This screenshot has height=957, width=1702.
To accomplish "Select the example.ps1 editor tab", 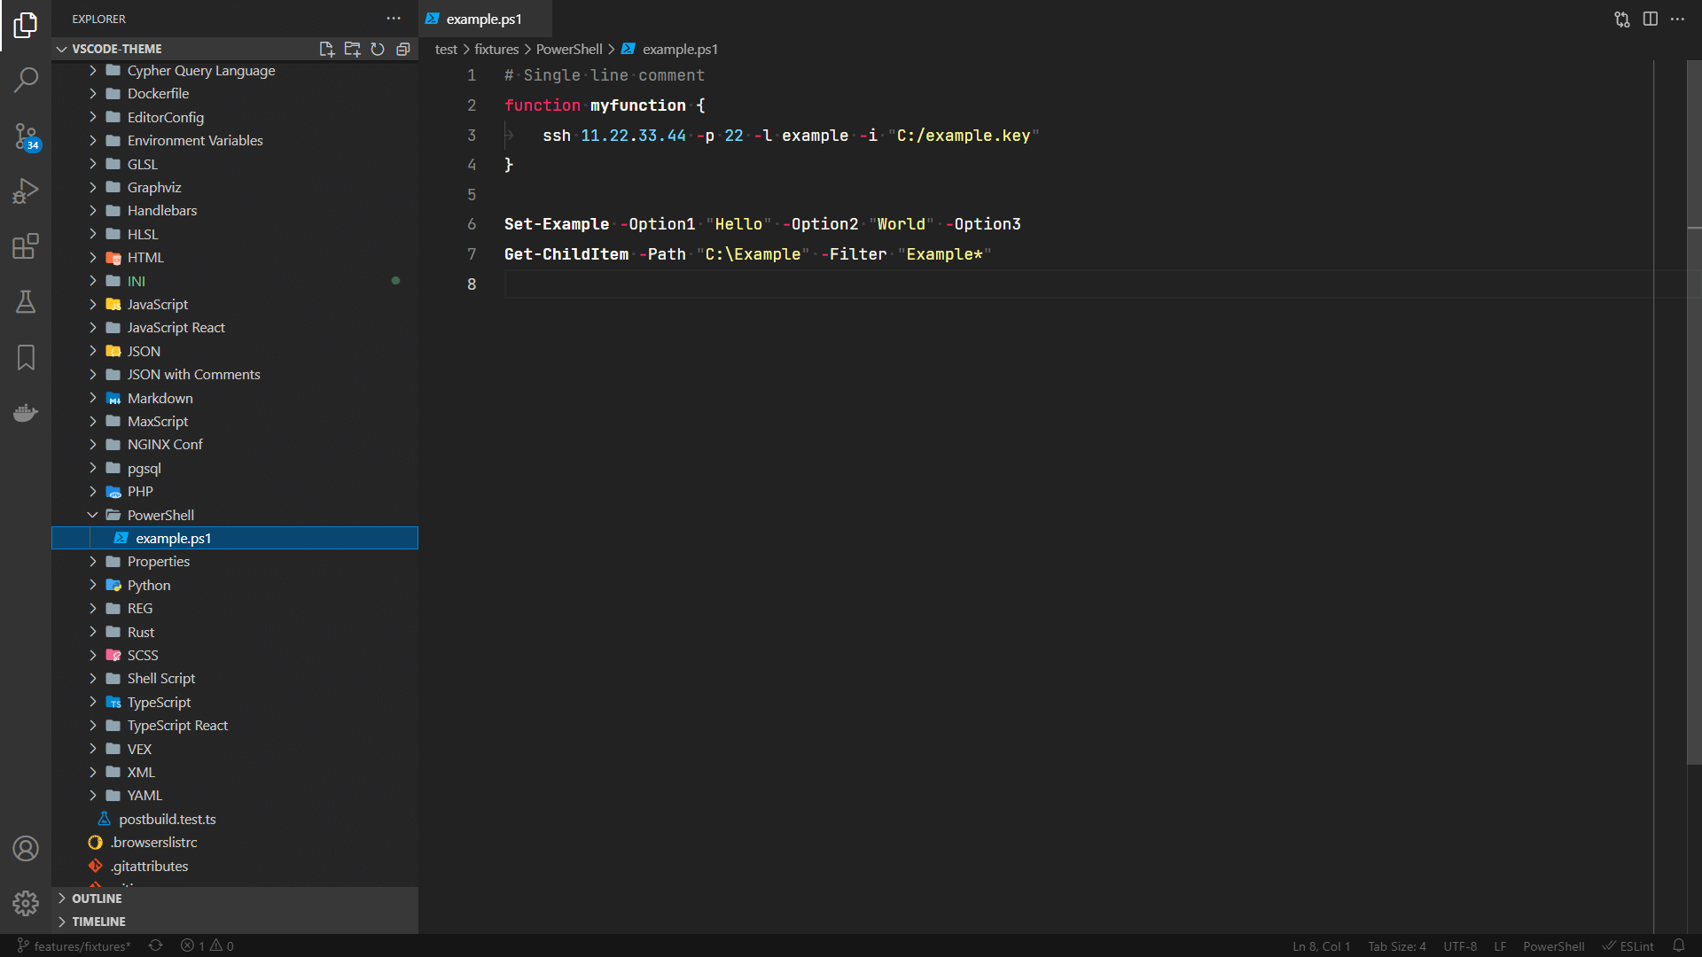I will (484, 19).
